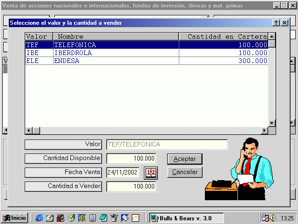This screenshot has height=224, width=298.
Task: Click the scheduler calendar tray icon
Action: [265, 218]
